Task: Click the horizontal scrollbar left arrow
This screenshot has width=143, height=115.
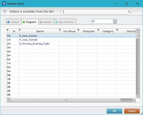Action: tap(9, 100)
